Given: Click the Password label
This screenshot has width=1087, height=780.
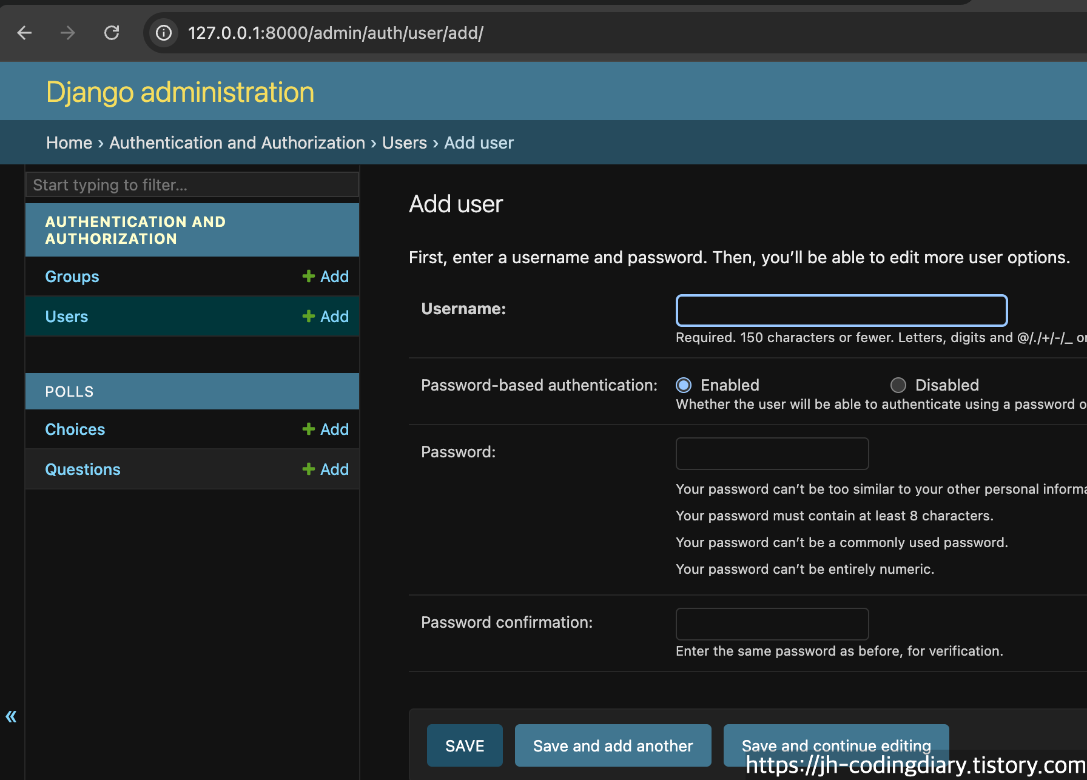Looking at the screenshot, I should coord(458,452).
